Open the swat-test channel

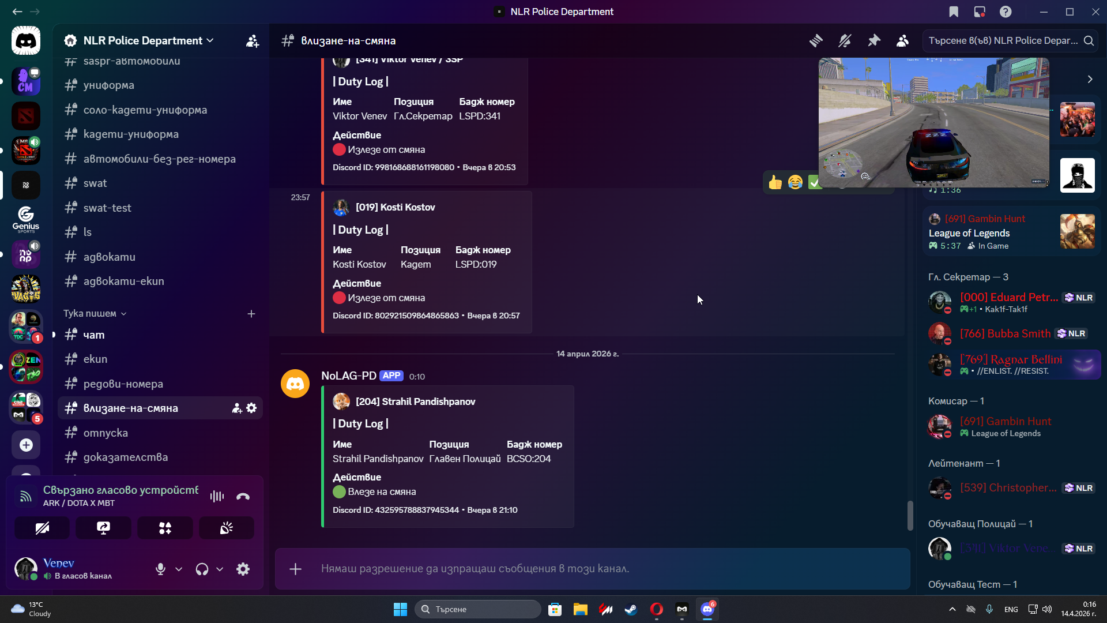[x=107, y=208]
